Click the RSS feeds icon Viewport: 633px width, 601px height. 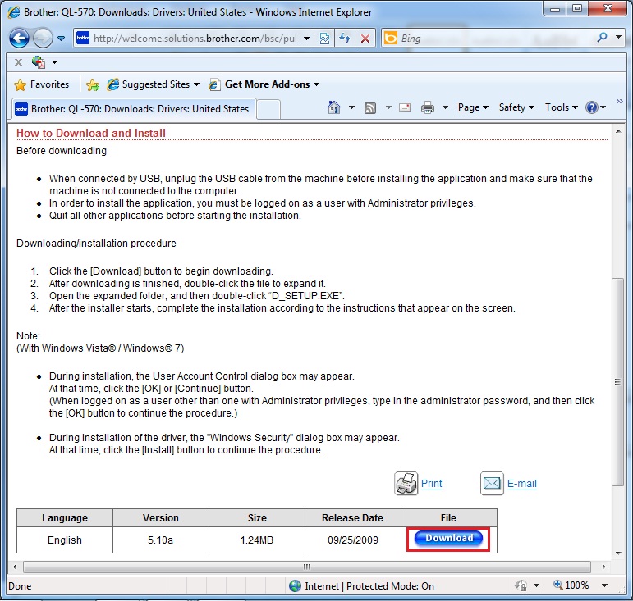(370, 107)
